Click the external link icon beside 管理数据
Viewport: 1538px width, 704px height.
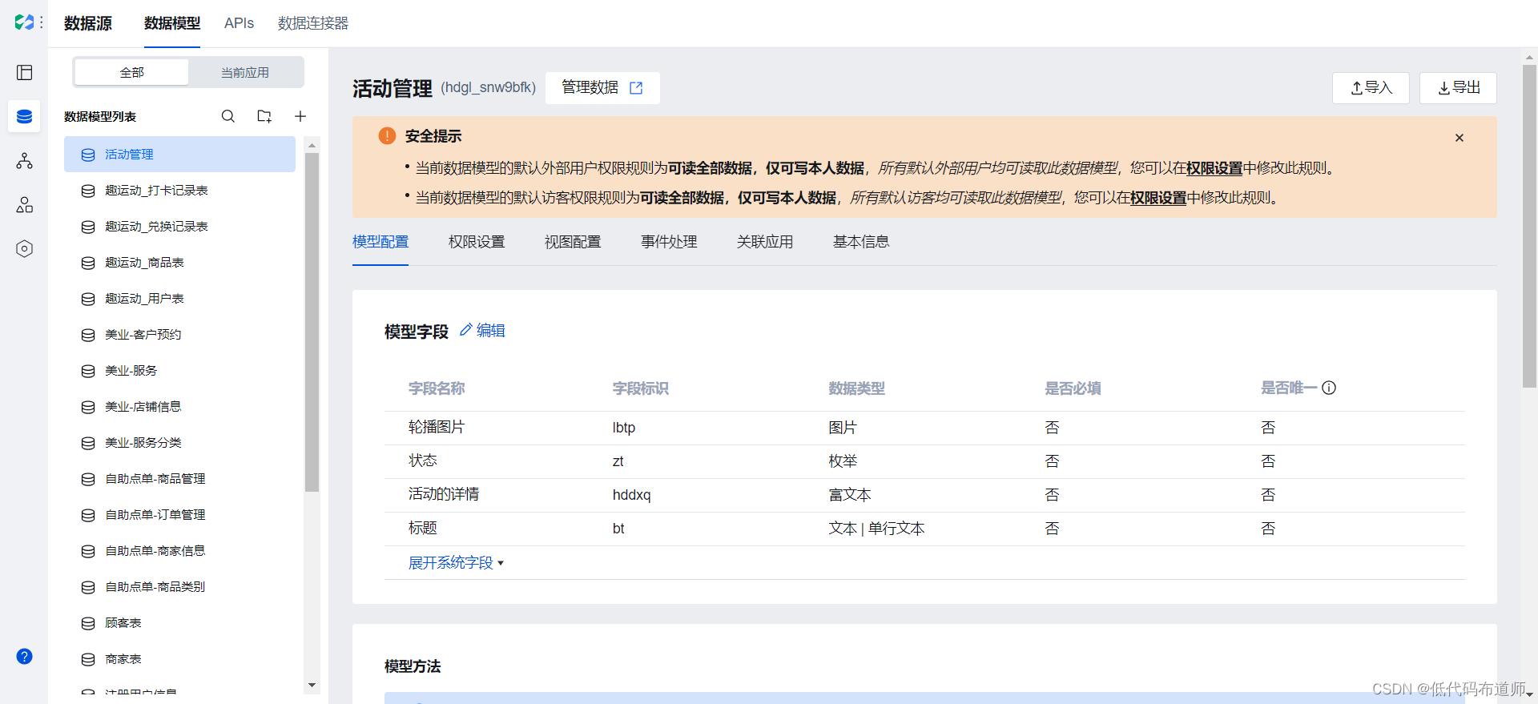636,88
